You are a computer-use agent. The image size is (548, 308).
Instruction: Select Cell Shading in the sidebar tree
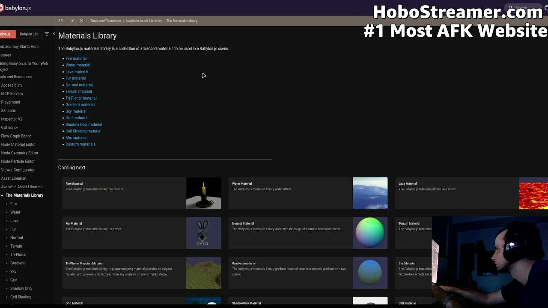tap(21, 297)
